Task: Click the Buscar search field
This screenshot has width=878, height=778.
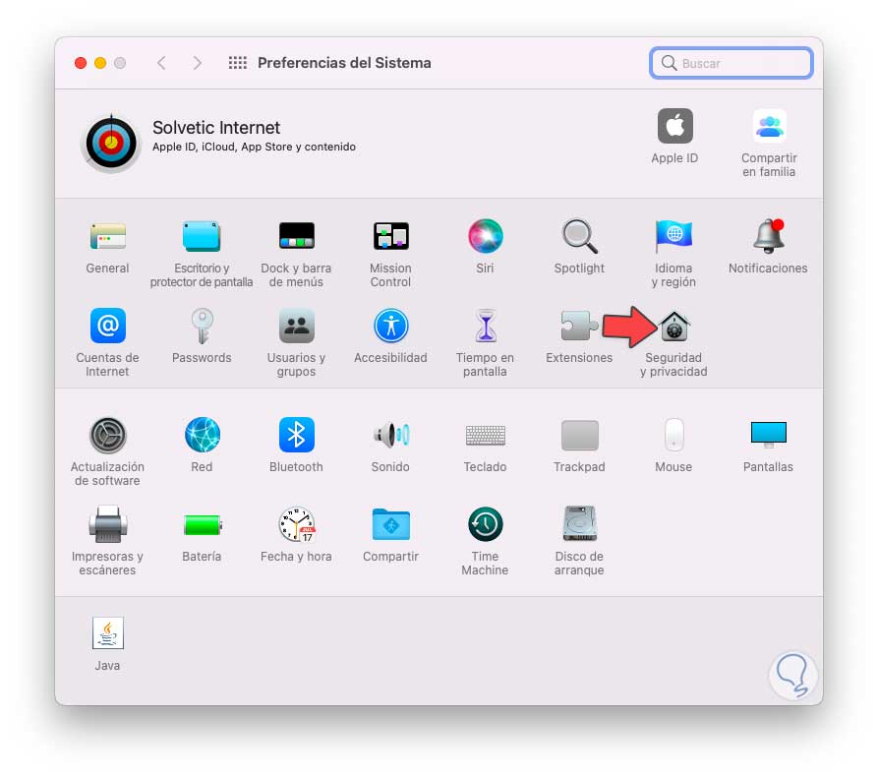Action: [732, 63]
